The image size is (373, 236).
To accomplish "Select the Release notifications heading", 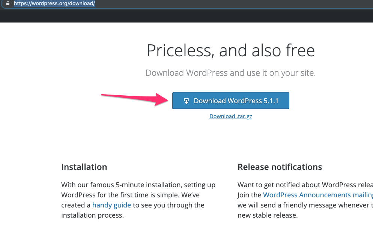I will coord(280,167).
